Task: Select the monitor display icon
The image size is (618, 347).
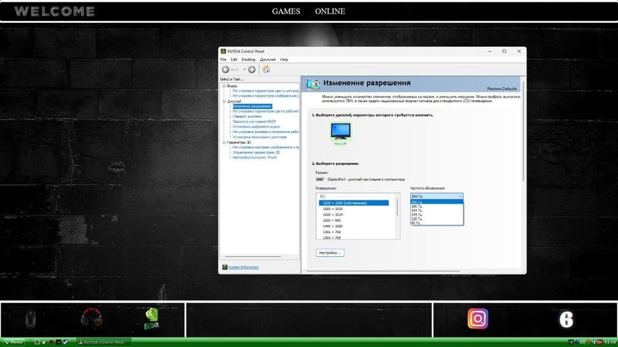Action: tap(341, 131)
